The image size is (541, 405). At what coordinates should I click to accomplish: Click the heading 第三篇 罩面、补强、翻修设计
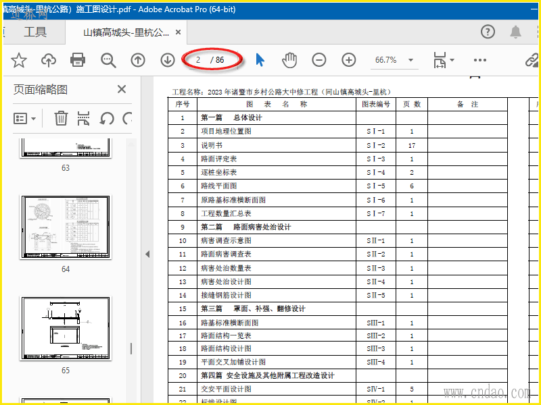[253, 308]
